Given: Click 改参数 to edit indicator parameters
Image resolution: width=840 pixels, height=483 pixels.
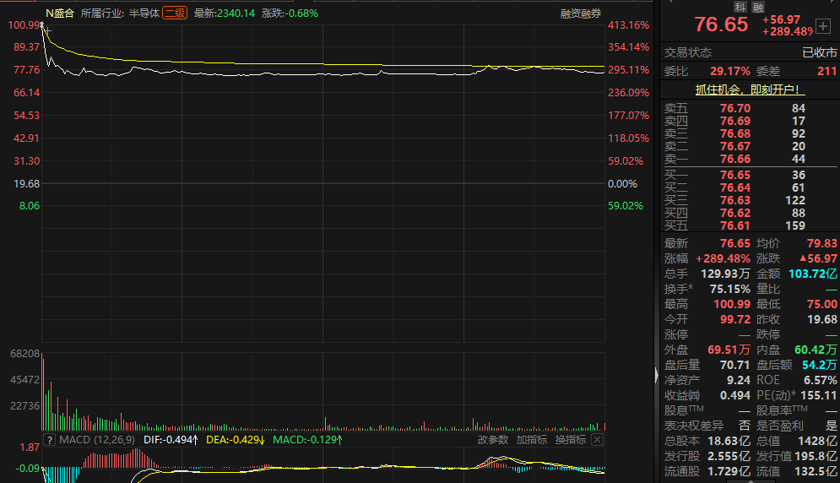Looking at the screenshot, I should 493,440.
